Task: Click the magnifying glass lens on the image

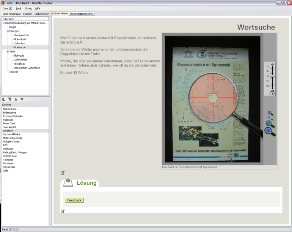Action: tap(213, 97)
